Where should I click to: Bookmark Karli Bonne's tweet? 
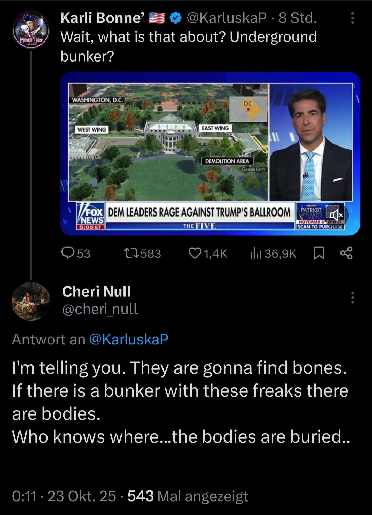[x=319, y=253]
